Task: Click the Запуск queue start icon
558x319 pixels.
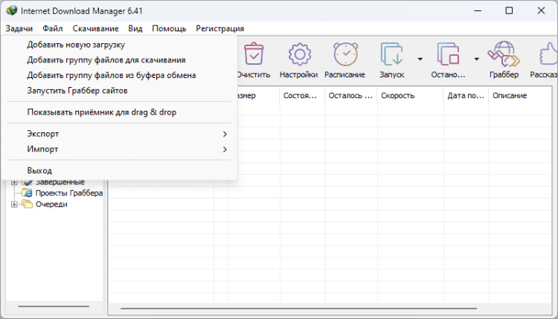Action: point(391,54)
